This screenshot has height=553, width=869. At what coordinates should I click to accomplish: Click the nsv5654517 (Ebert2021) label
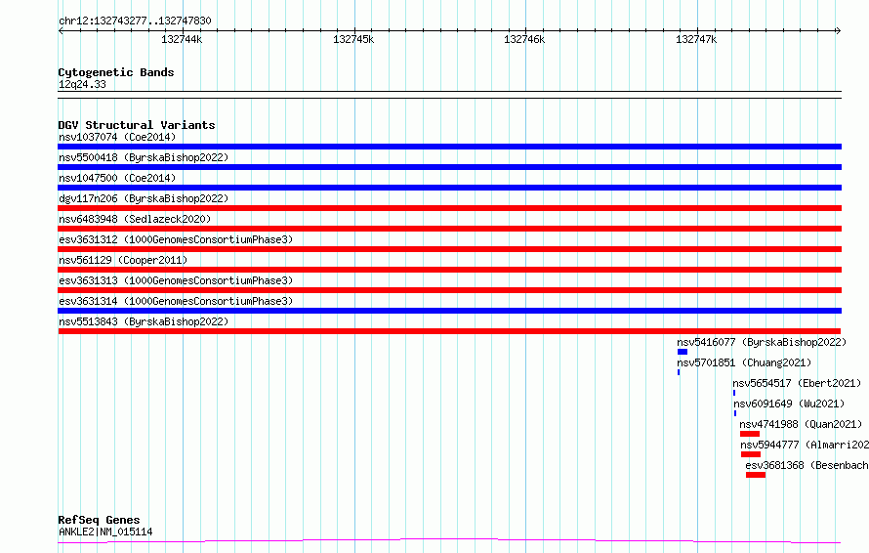coord(797,383)
